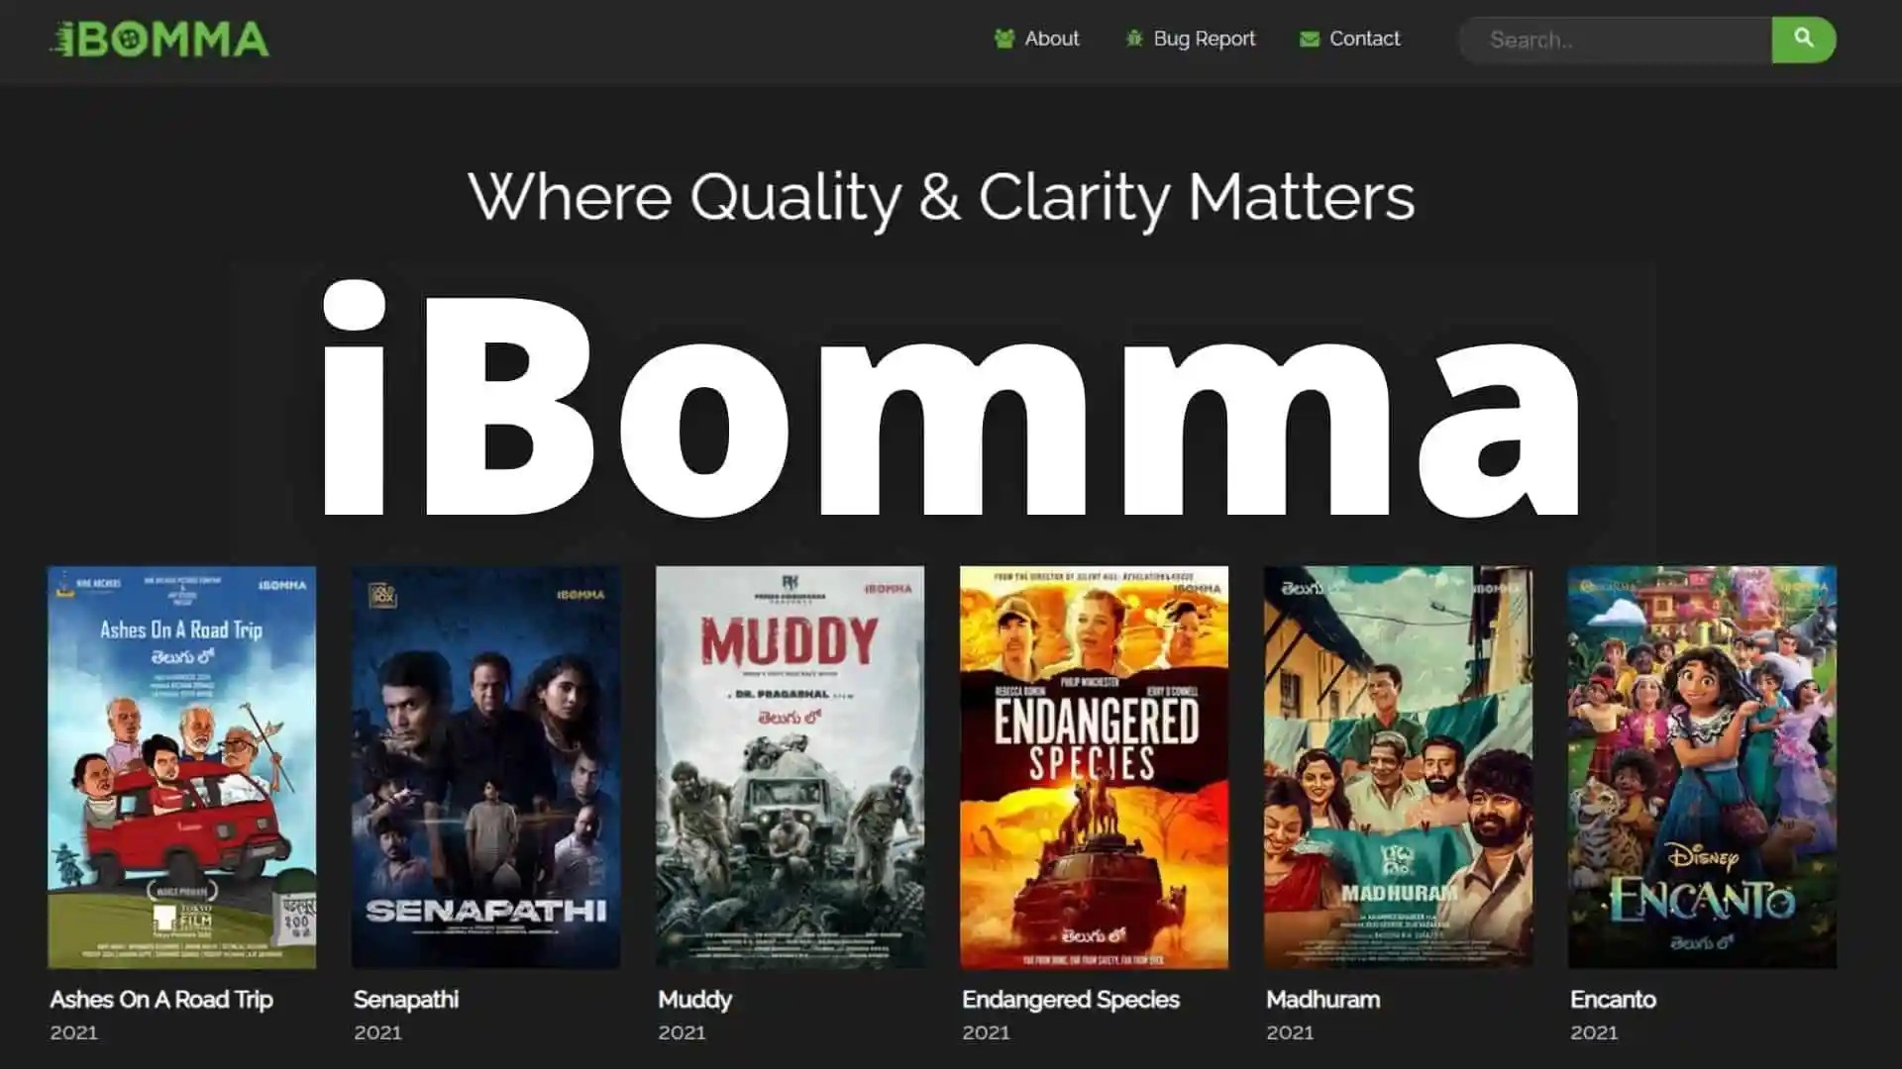Screen dimensions: 1902x1069
Task: Click the bug icon beside Bug Report
Action: (x=1133, y=39)
